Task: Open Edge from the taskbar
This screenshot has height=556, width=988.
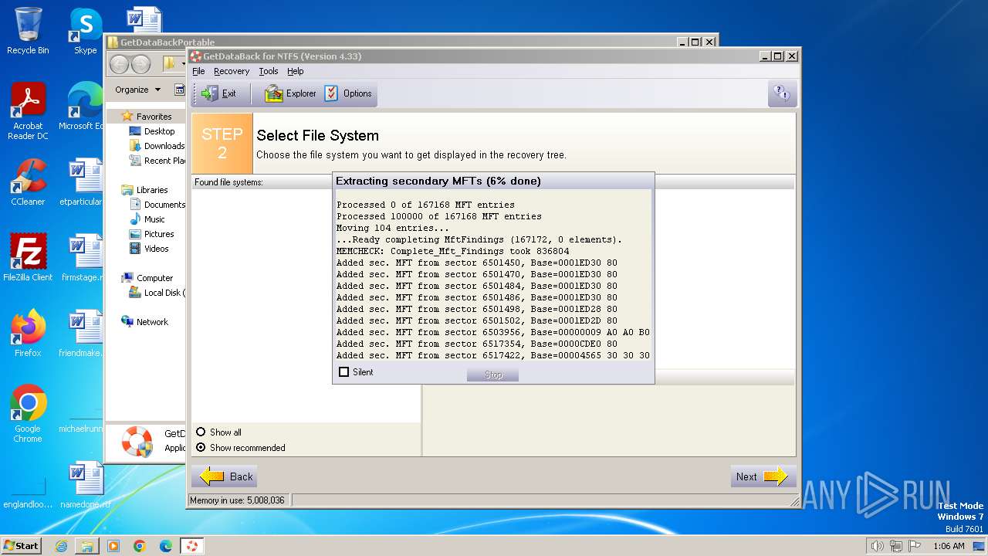Action: click(x=166, y=546)
